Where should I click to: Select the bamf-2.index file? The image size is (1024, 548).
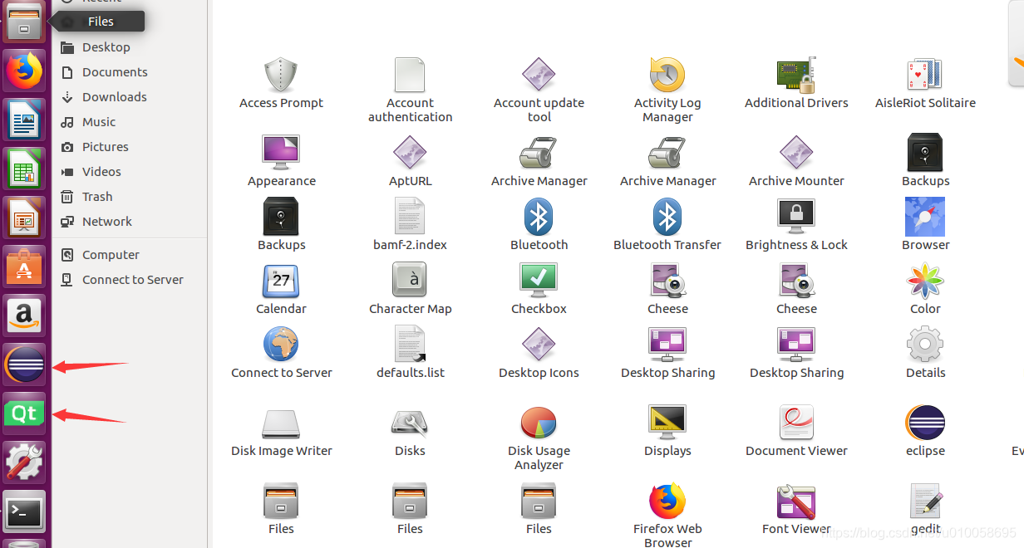tap(410, 217)
